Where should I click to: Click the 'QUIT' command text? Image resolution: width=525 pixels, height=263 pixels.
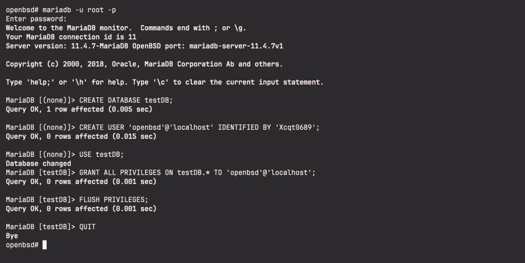[87, 227]
